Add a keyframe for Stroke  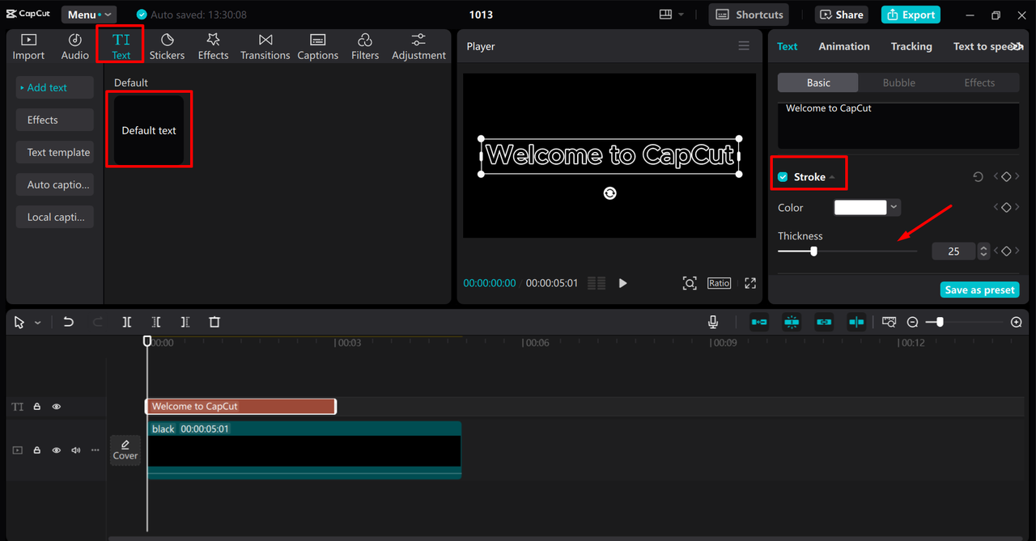(x=1006, y=176)
